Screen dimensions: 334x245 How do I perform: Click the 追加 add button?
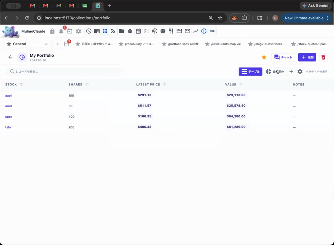pos(307,57)
